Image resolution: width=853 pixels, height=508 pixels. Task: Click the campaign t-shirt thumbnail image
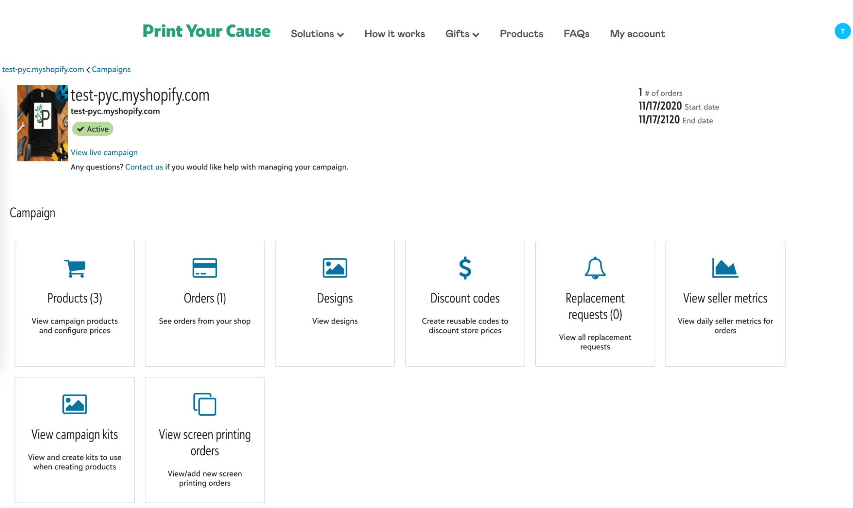click(x=42, y=123)
